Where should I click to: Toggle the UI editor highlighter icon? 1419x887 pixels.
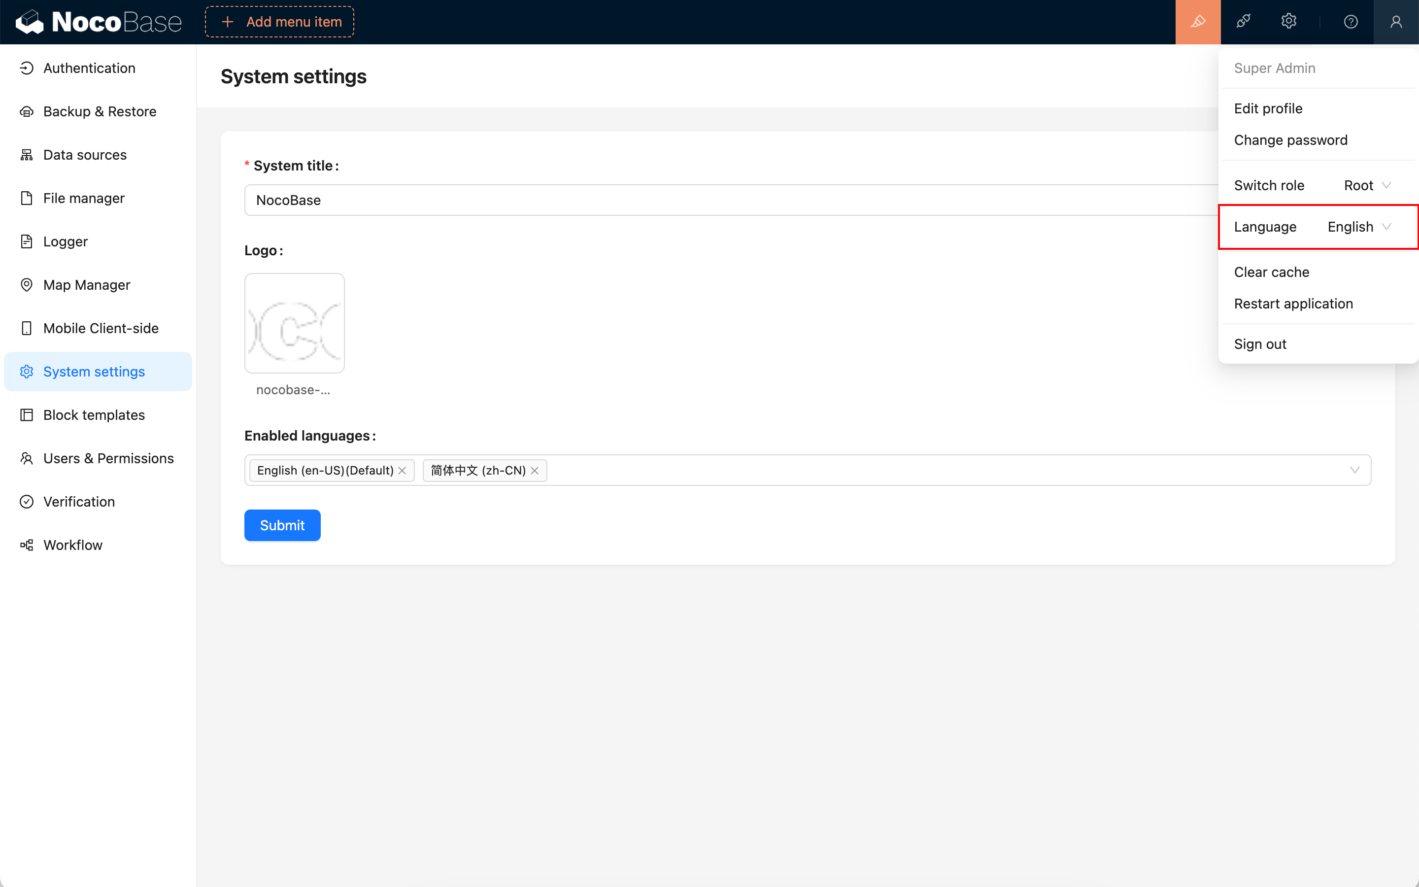(1198, 22)
